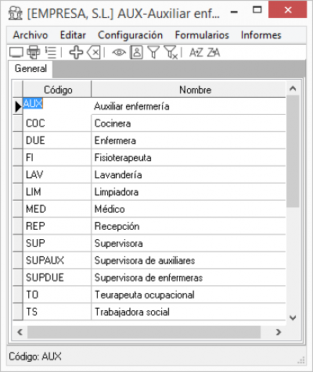
Task: Open the Formularios menu
Action: [202, 35]
